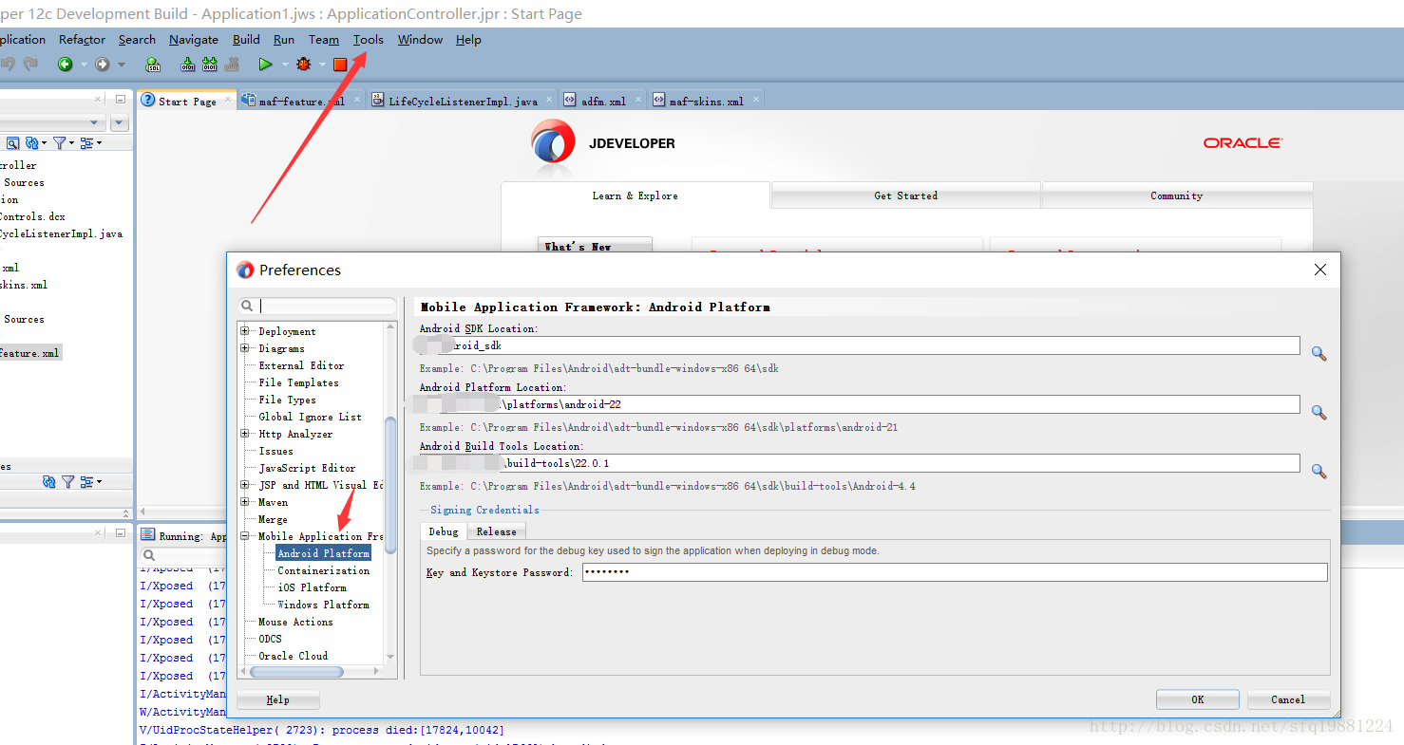Click the green Back navigation arrow
This screenshot has height=745, width=1404.
65,65
